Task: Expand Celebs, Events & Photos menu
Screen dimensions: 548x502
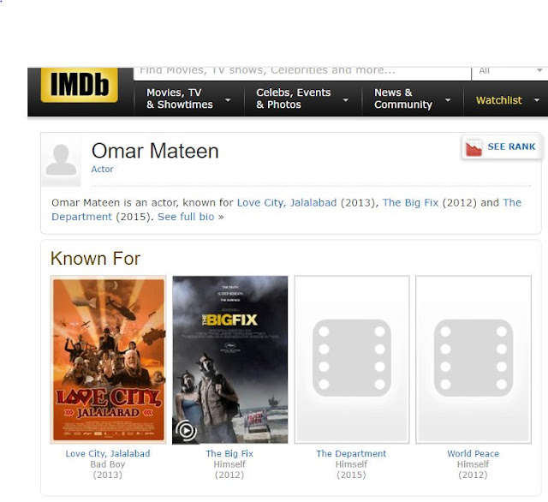Action: 302,99
